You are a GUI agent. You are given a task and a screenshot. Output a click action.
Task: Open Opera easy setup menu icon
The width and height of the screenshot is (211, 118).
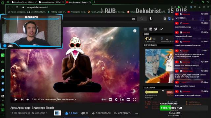click(x=208, y=7)
